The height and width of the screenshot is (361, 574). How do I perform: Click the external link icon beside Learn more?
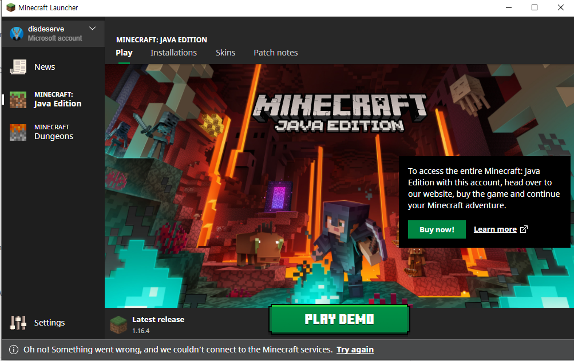tap(524, 229)
